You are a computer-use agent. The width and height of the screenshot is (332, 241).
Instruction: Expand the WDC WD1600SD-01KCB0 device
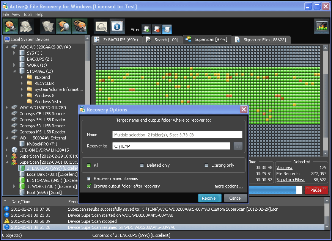click(6, 107)
